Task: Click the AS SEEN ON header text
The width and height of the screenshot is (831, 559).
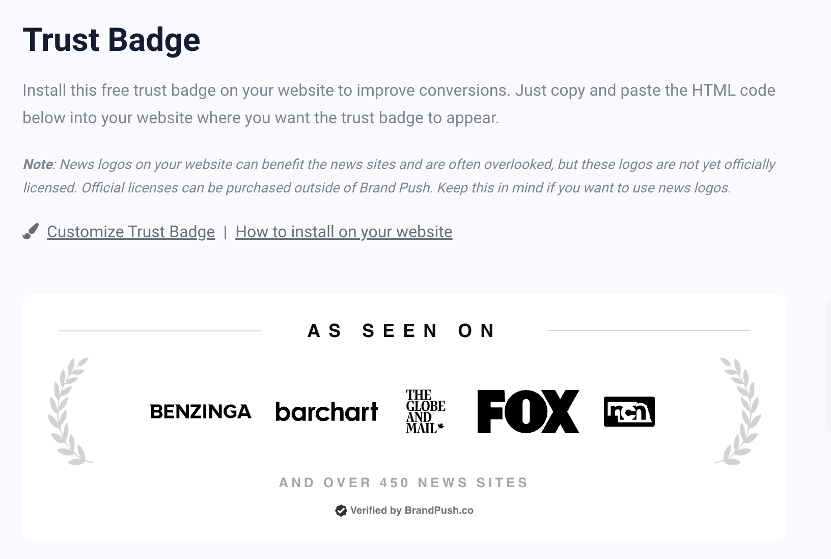Action: (401, 330)
